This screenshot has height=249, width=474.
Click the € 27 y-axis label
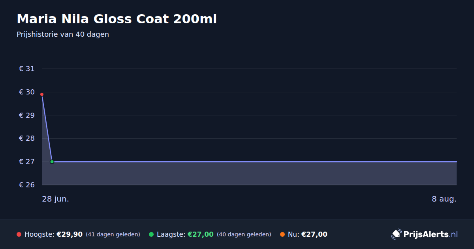coord(27,162)
